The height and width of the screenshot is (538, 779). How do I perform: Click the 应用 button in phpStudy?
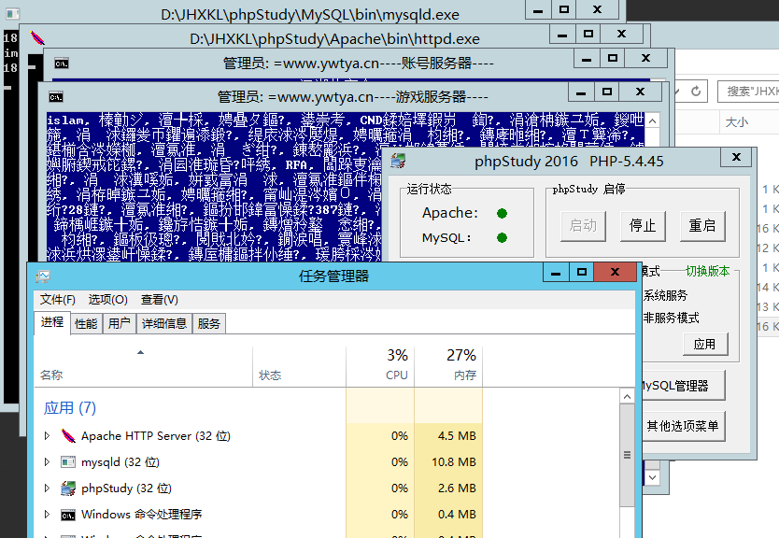point(704,345)
